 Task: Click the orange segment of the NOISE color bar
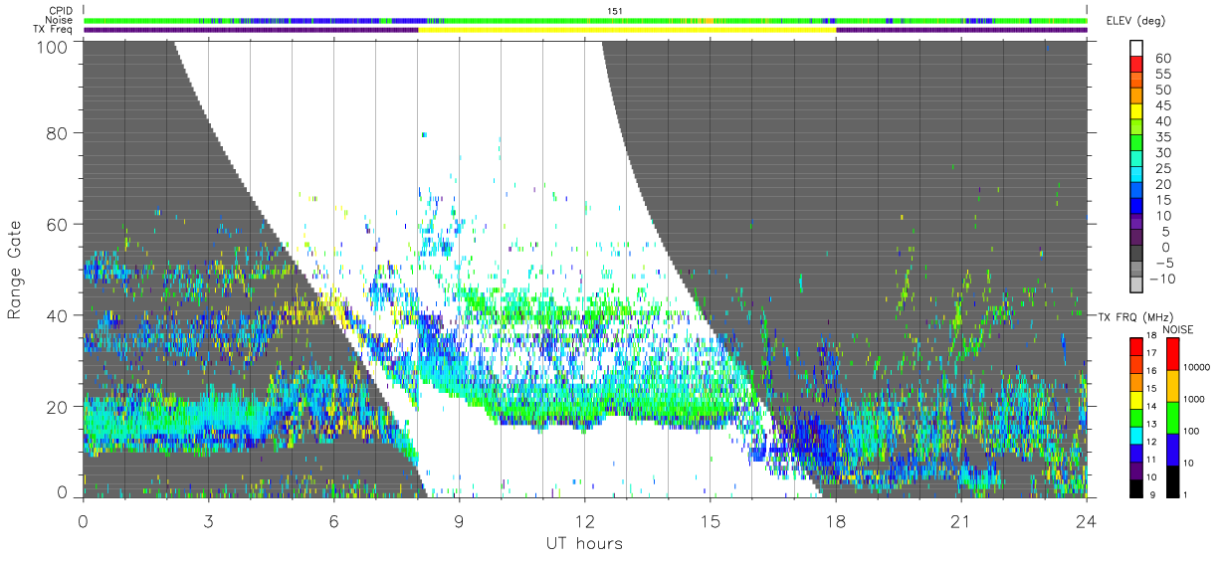tap(1171, 386)
